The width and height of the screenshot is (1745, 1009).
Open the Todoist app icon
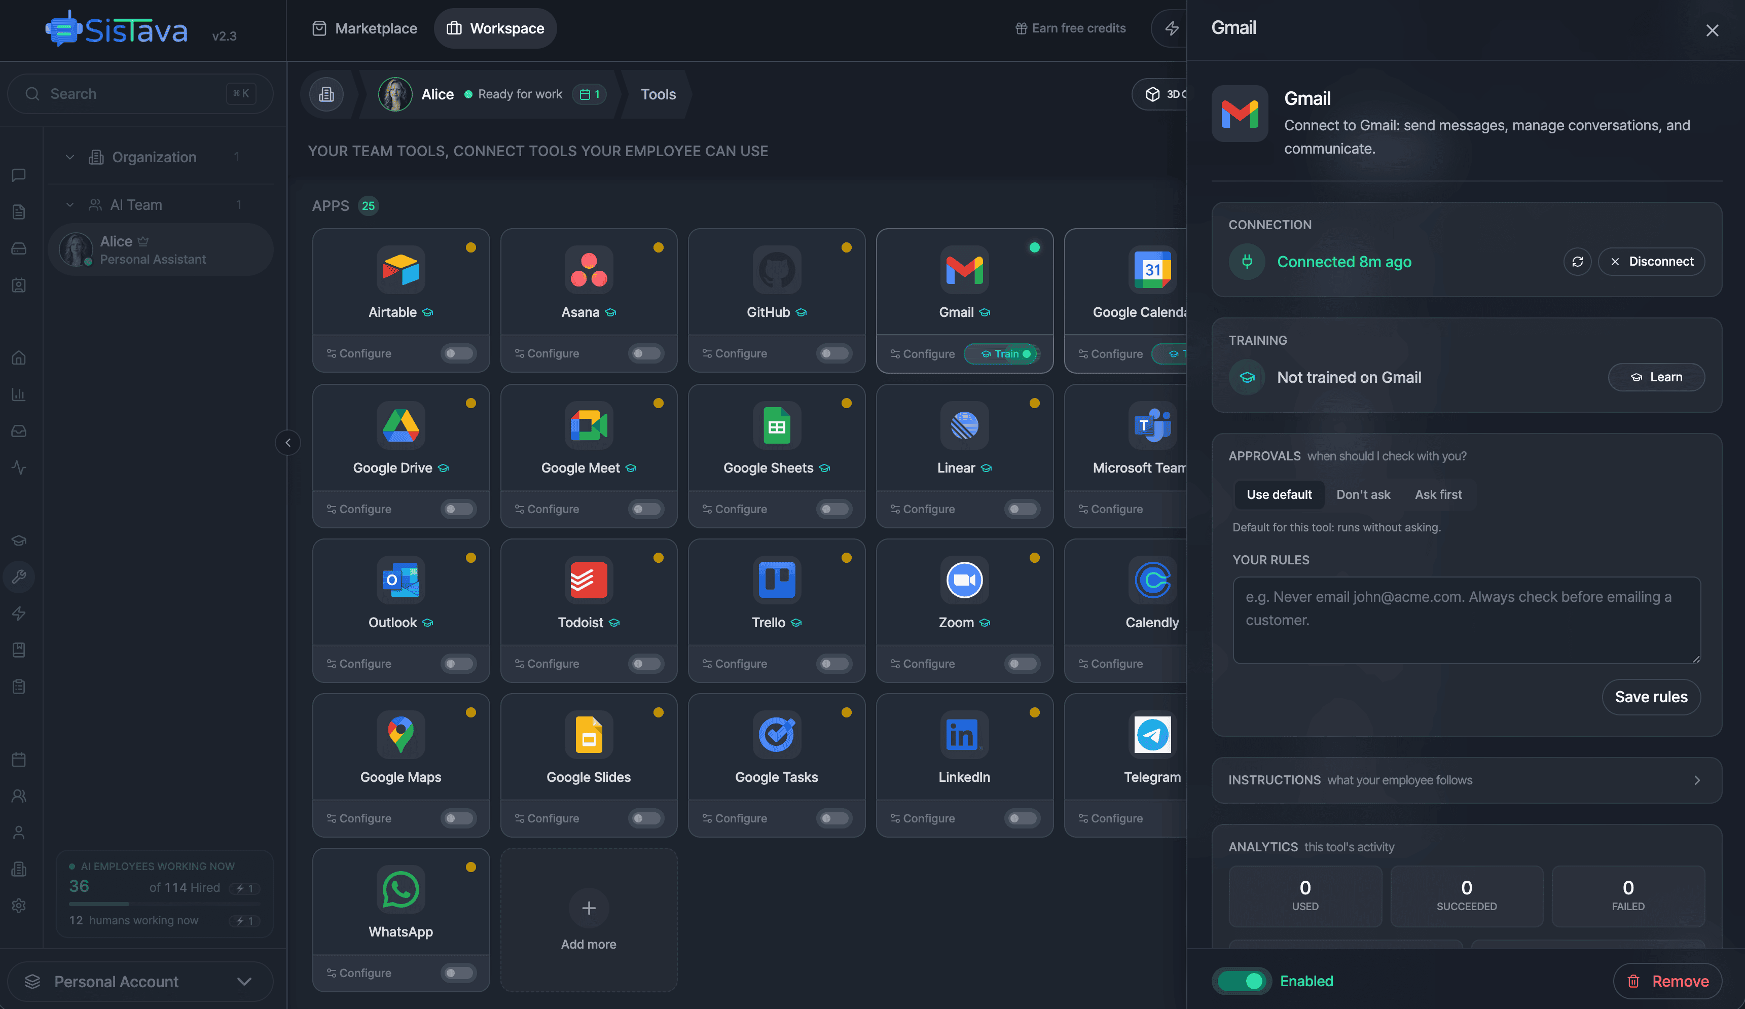589,580
